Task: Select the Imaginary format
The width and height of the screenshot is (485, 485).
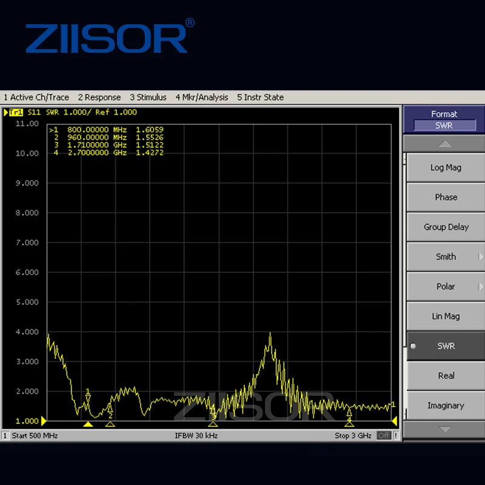Action: pos(446,405)
